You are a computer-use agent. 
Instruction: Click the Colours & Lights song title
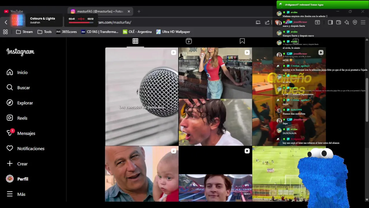pos(42,18)
